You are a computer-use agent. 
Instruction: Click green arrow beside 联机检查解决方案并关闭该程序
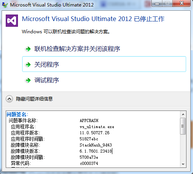pyautogui.click(x=28, y=49)
